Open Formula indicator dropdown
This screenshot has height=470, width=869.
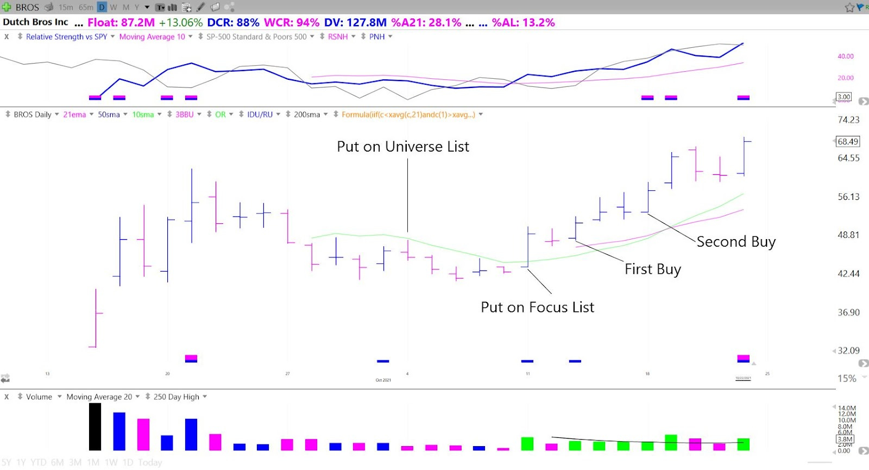(x=481, y=114)
